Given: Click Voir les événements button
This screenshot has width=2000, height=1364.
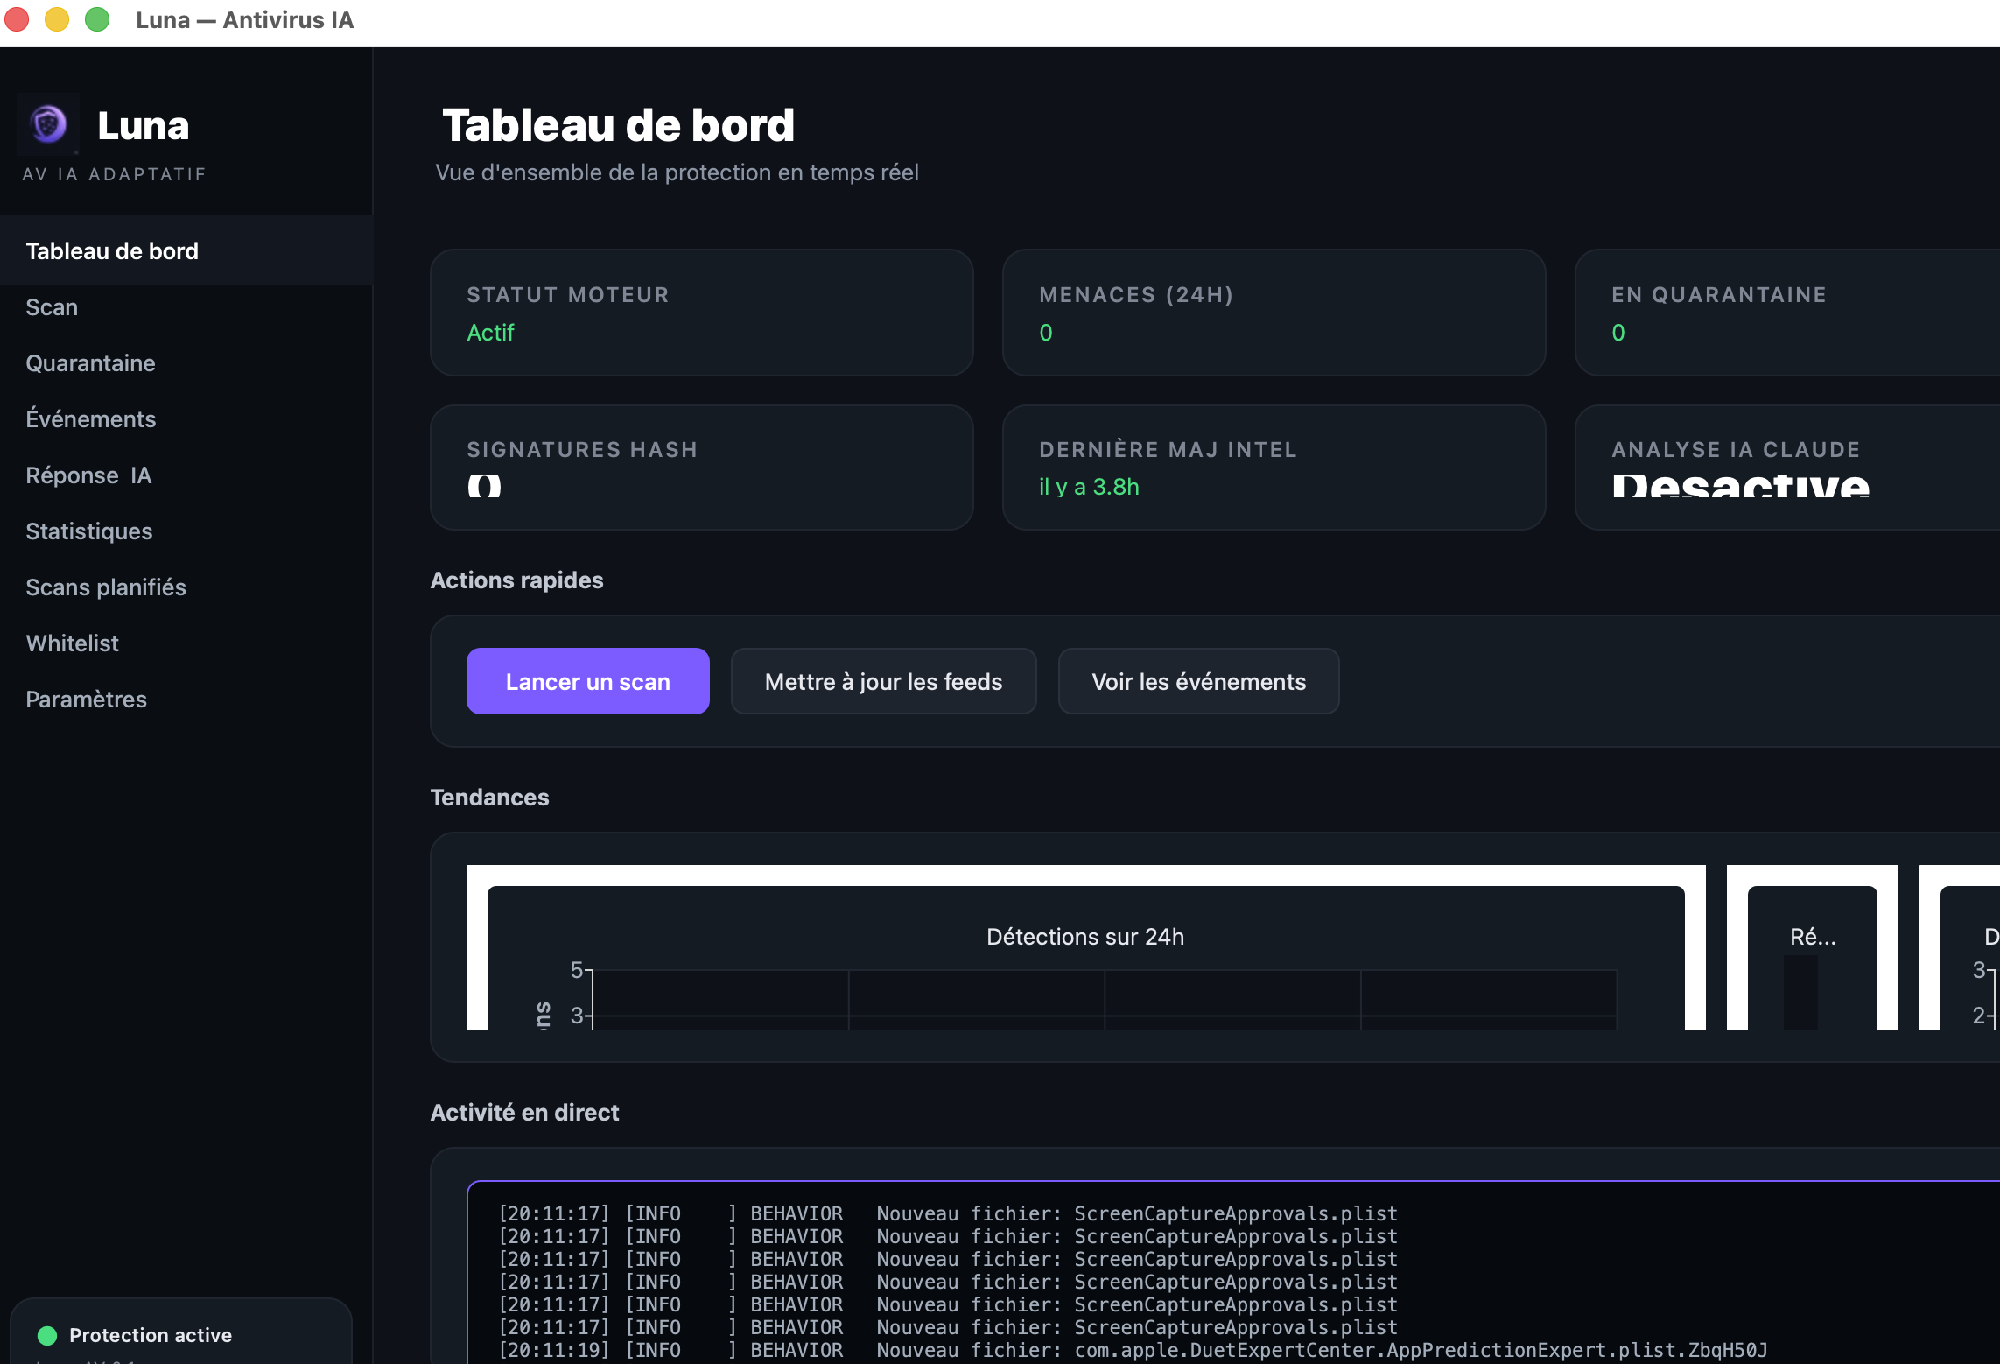Looking at the screenshot, I should pos(1199,681).
